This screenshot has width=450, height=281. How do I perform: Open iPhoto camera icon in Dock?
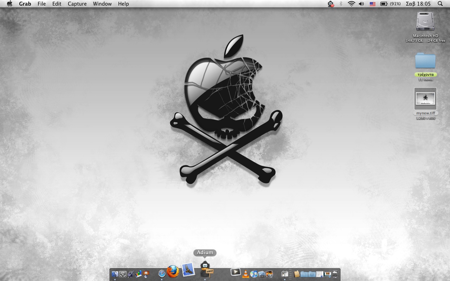click(270, 274)
